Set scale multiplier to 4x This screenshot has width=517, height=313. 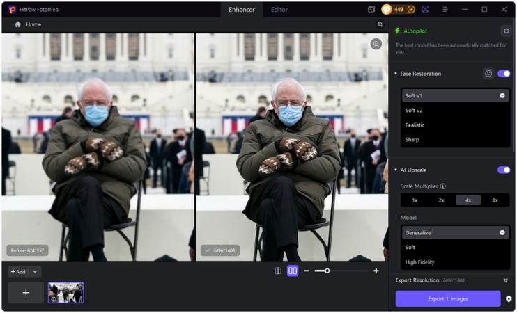[x=468, y=200]
